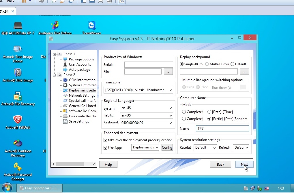Browse for product key file

click(168, 72)
